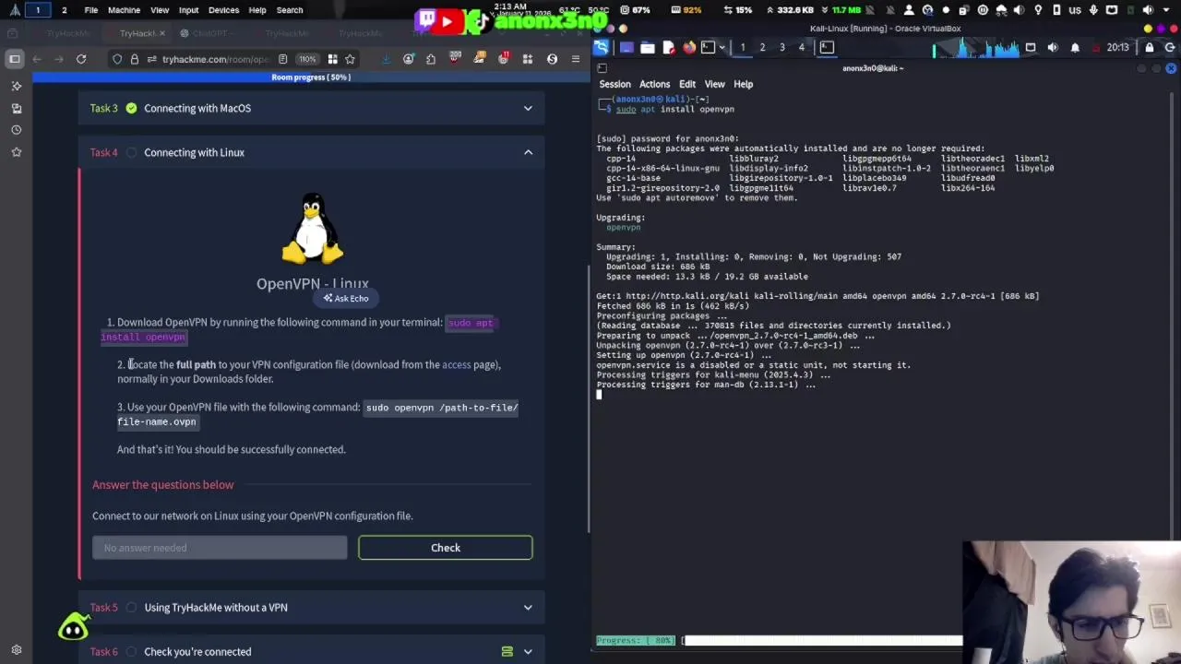The image size is (1181, 664).
Task: Switch to Kali workspace 4
Action: pos(801,47)
